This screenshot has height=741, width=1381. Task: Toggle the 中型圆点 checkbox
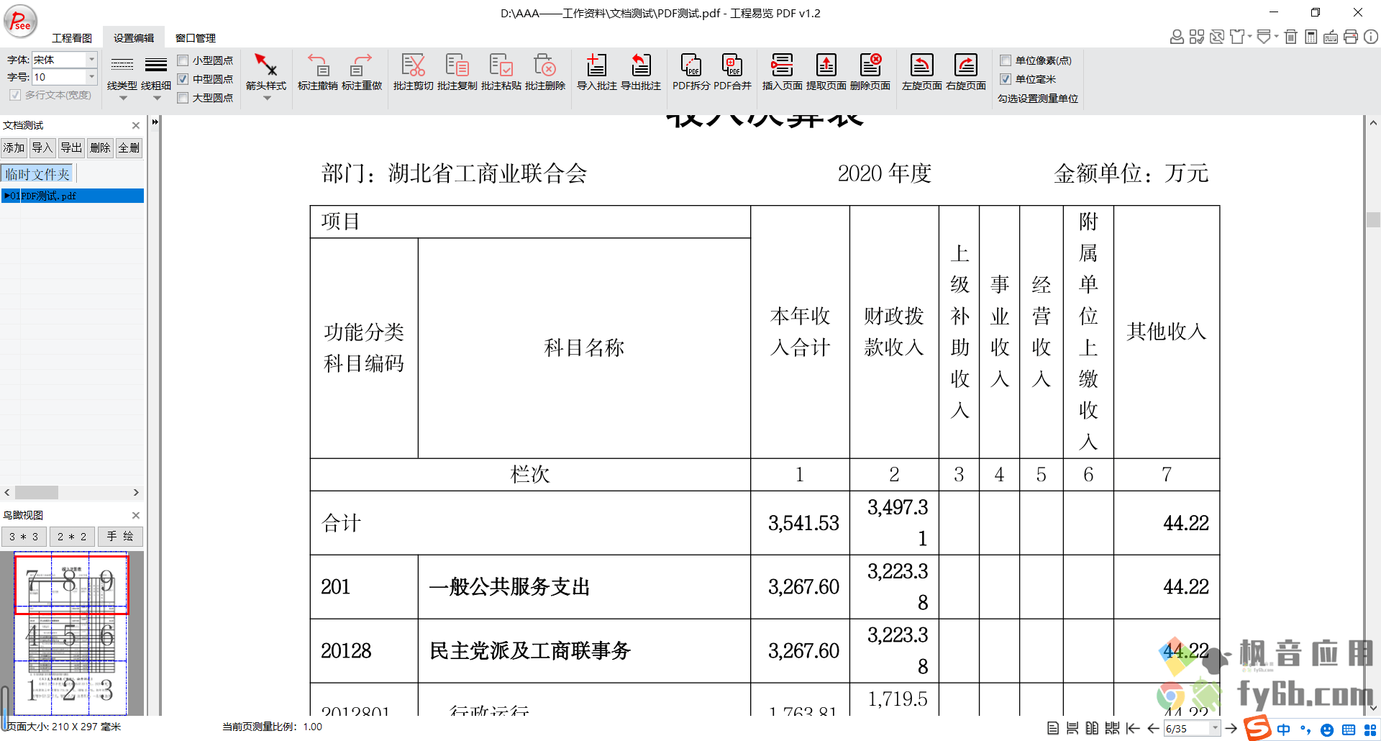(x=183, y=79)
